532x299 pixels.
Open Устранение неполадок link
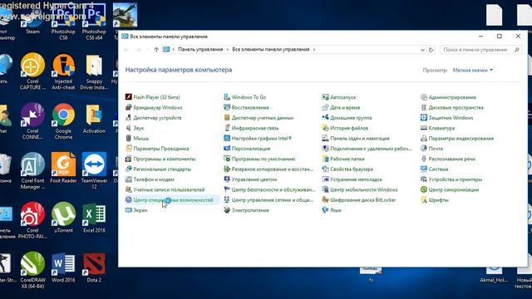tap(356, 179)
